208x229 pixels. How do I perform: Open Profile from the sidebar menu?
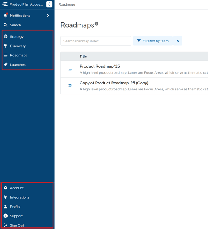15,207
